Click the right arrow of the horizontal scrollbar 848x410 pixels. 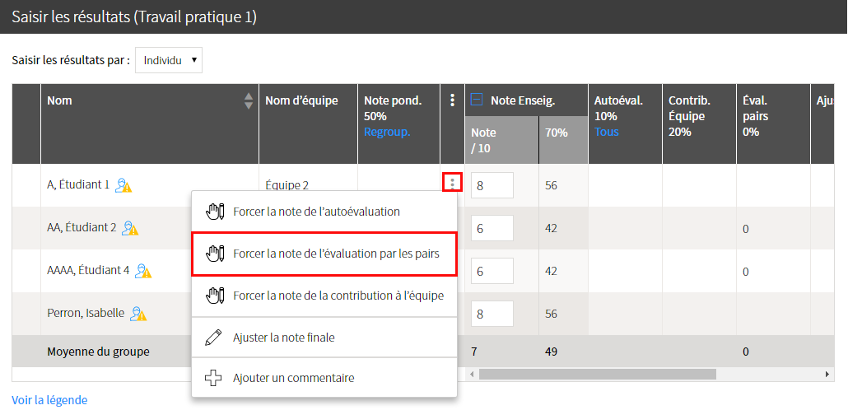pos(827,375)
